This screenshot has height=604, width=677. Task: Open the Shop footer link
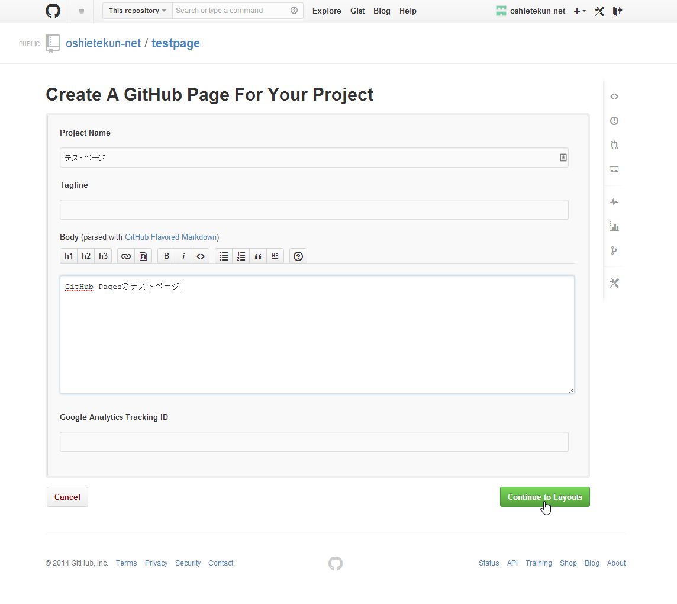tap(568, 563)
